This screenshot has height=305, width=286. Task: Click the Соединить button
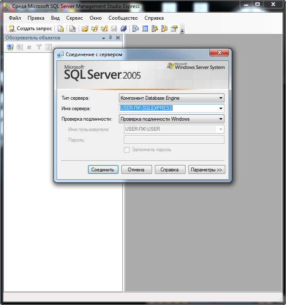(103, 170)
